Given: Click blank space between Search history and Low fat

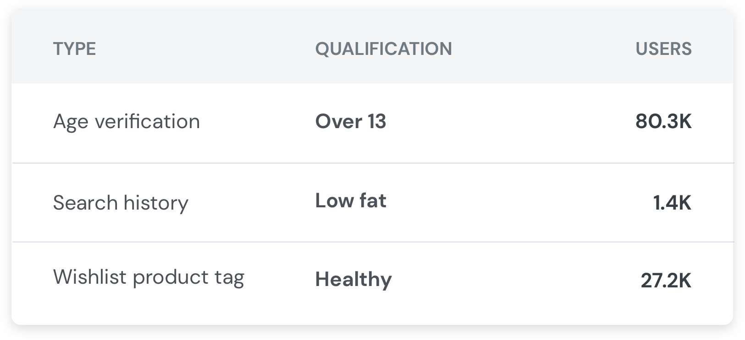Looking at the screenshot, I should 252,202.
